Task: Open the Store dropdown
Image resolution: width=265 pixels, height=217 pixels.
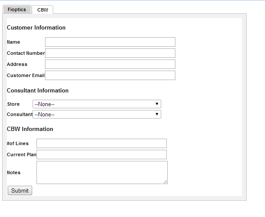Action: 96,104
